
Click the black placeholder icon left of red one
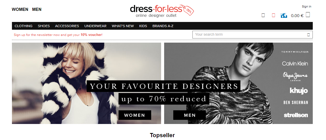pos(263,15)
